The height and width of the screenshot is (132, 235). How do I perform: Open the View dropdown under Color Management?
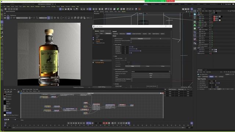[151, 77]
